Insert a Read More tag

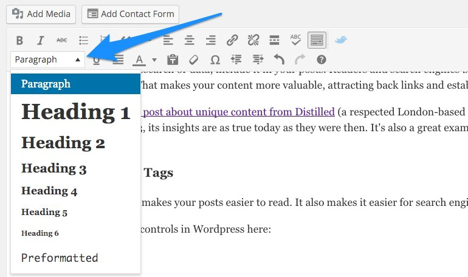tap(274, 41)
